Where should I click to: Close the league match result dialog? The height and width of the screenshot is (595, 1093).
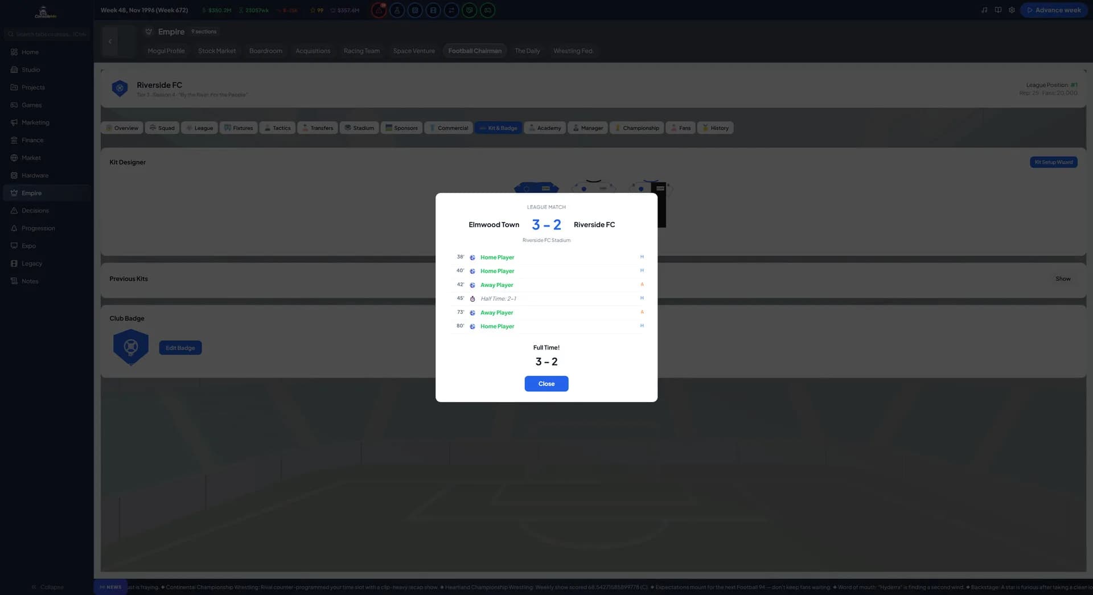click(x=546, y=384)
